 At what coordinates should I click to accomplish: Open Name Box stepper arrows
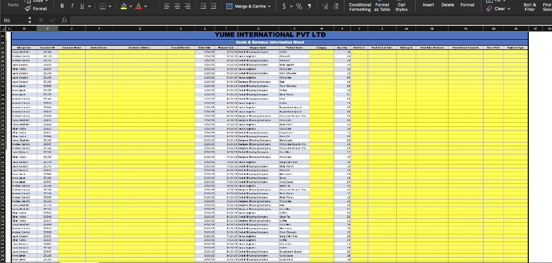(x=30, y=20)
